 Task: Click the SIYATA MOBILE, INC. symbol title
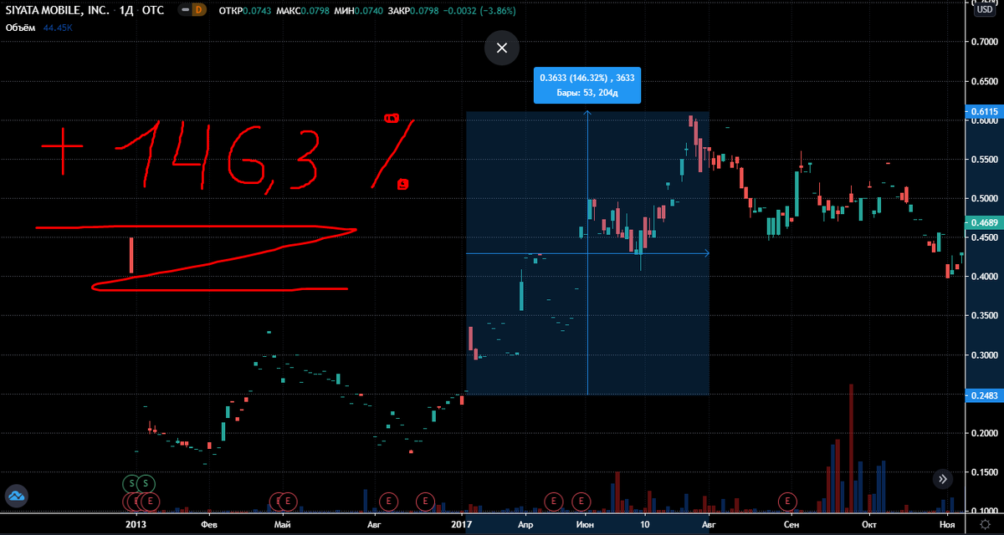pos(58,11)
